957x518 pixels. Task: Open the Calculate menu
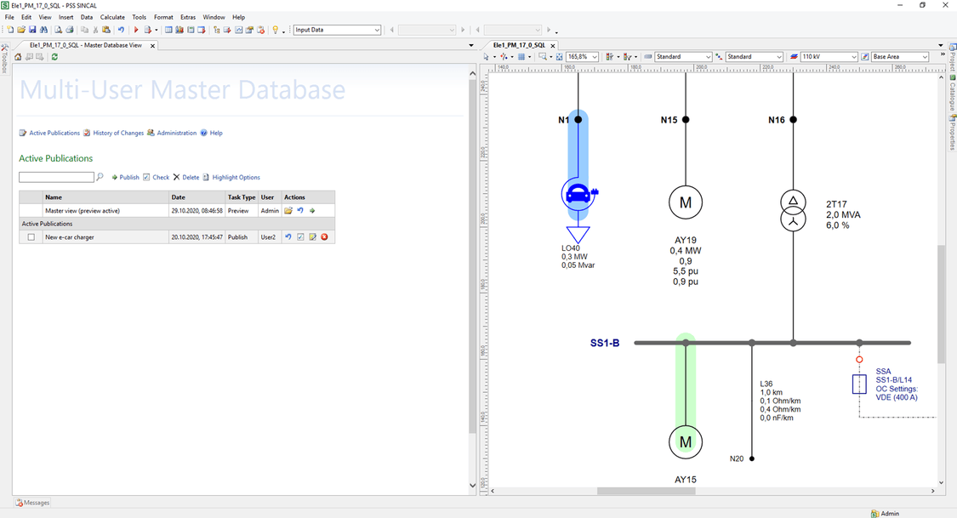(112, 17)
